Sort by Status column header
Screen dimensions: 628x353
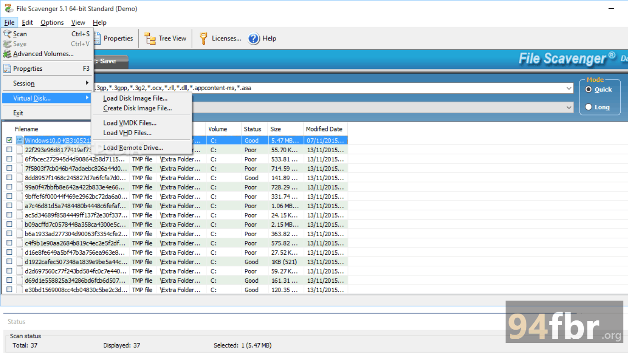coord(252,129)
